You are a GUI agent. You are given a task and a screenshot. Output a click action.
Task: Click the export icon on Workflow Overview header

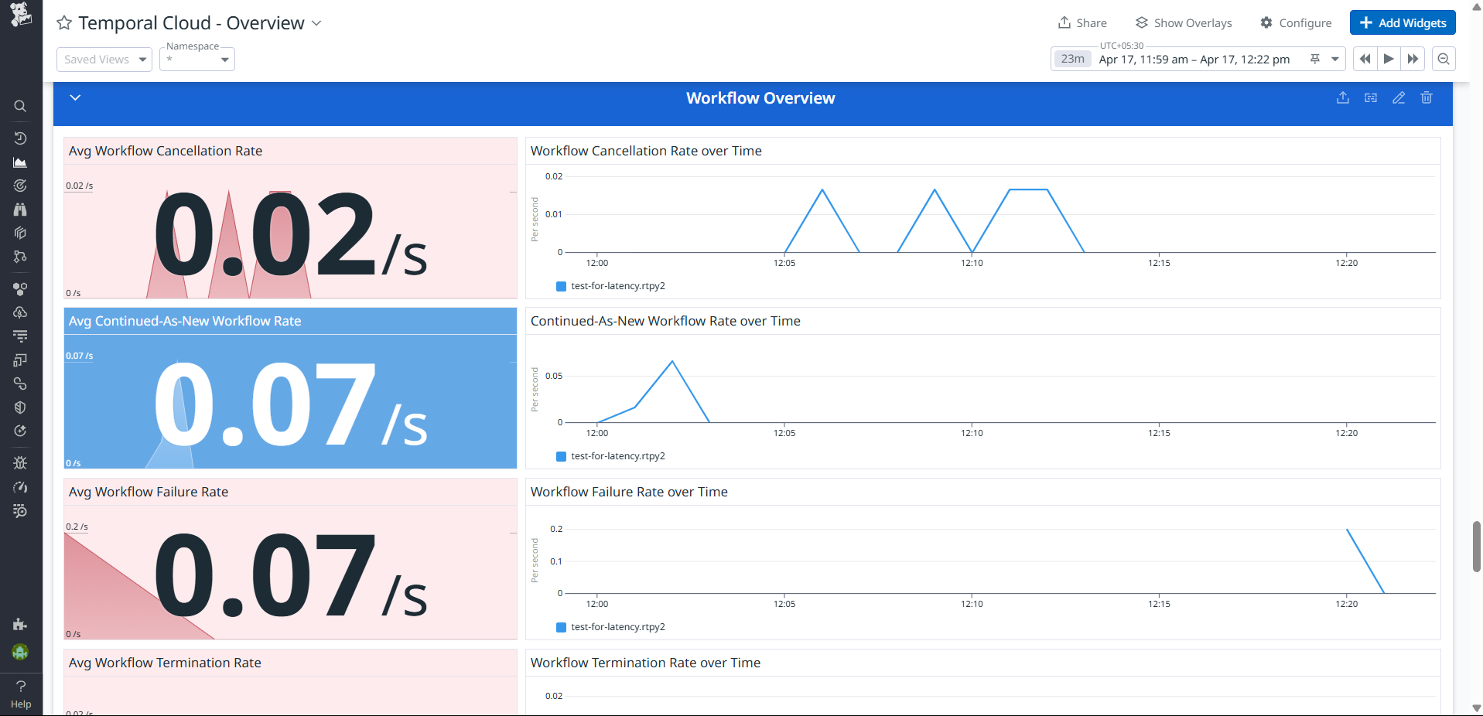[1343, 97]
